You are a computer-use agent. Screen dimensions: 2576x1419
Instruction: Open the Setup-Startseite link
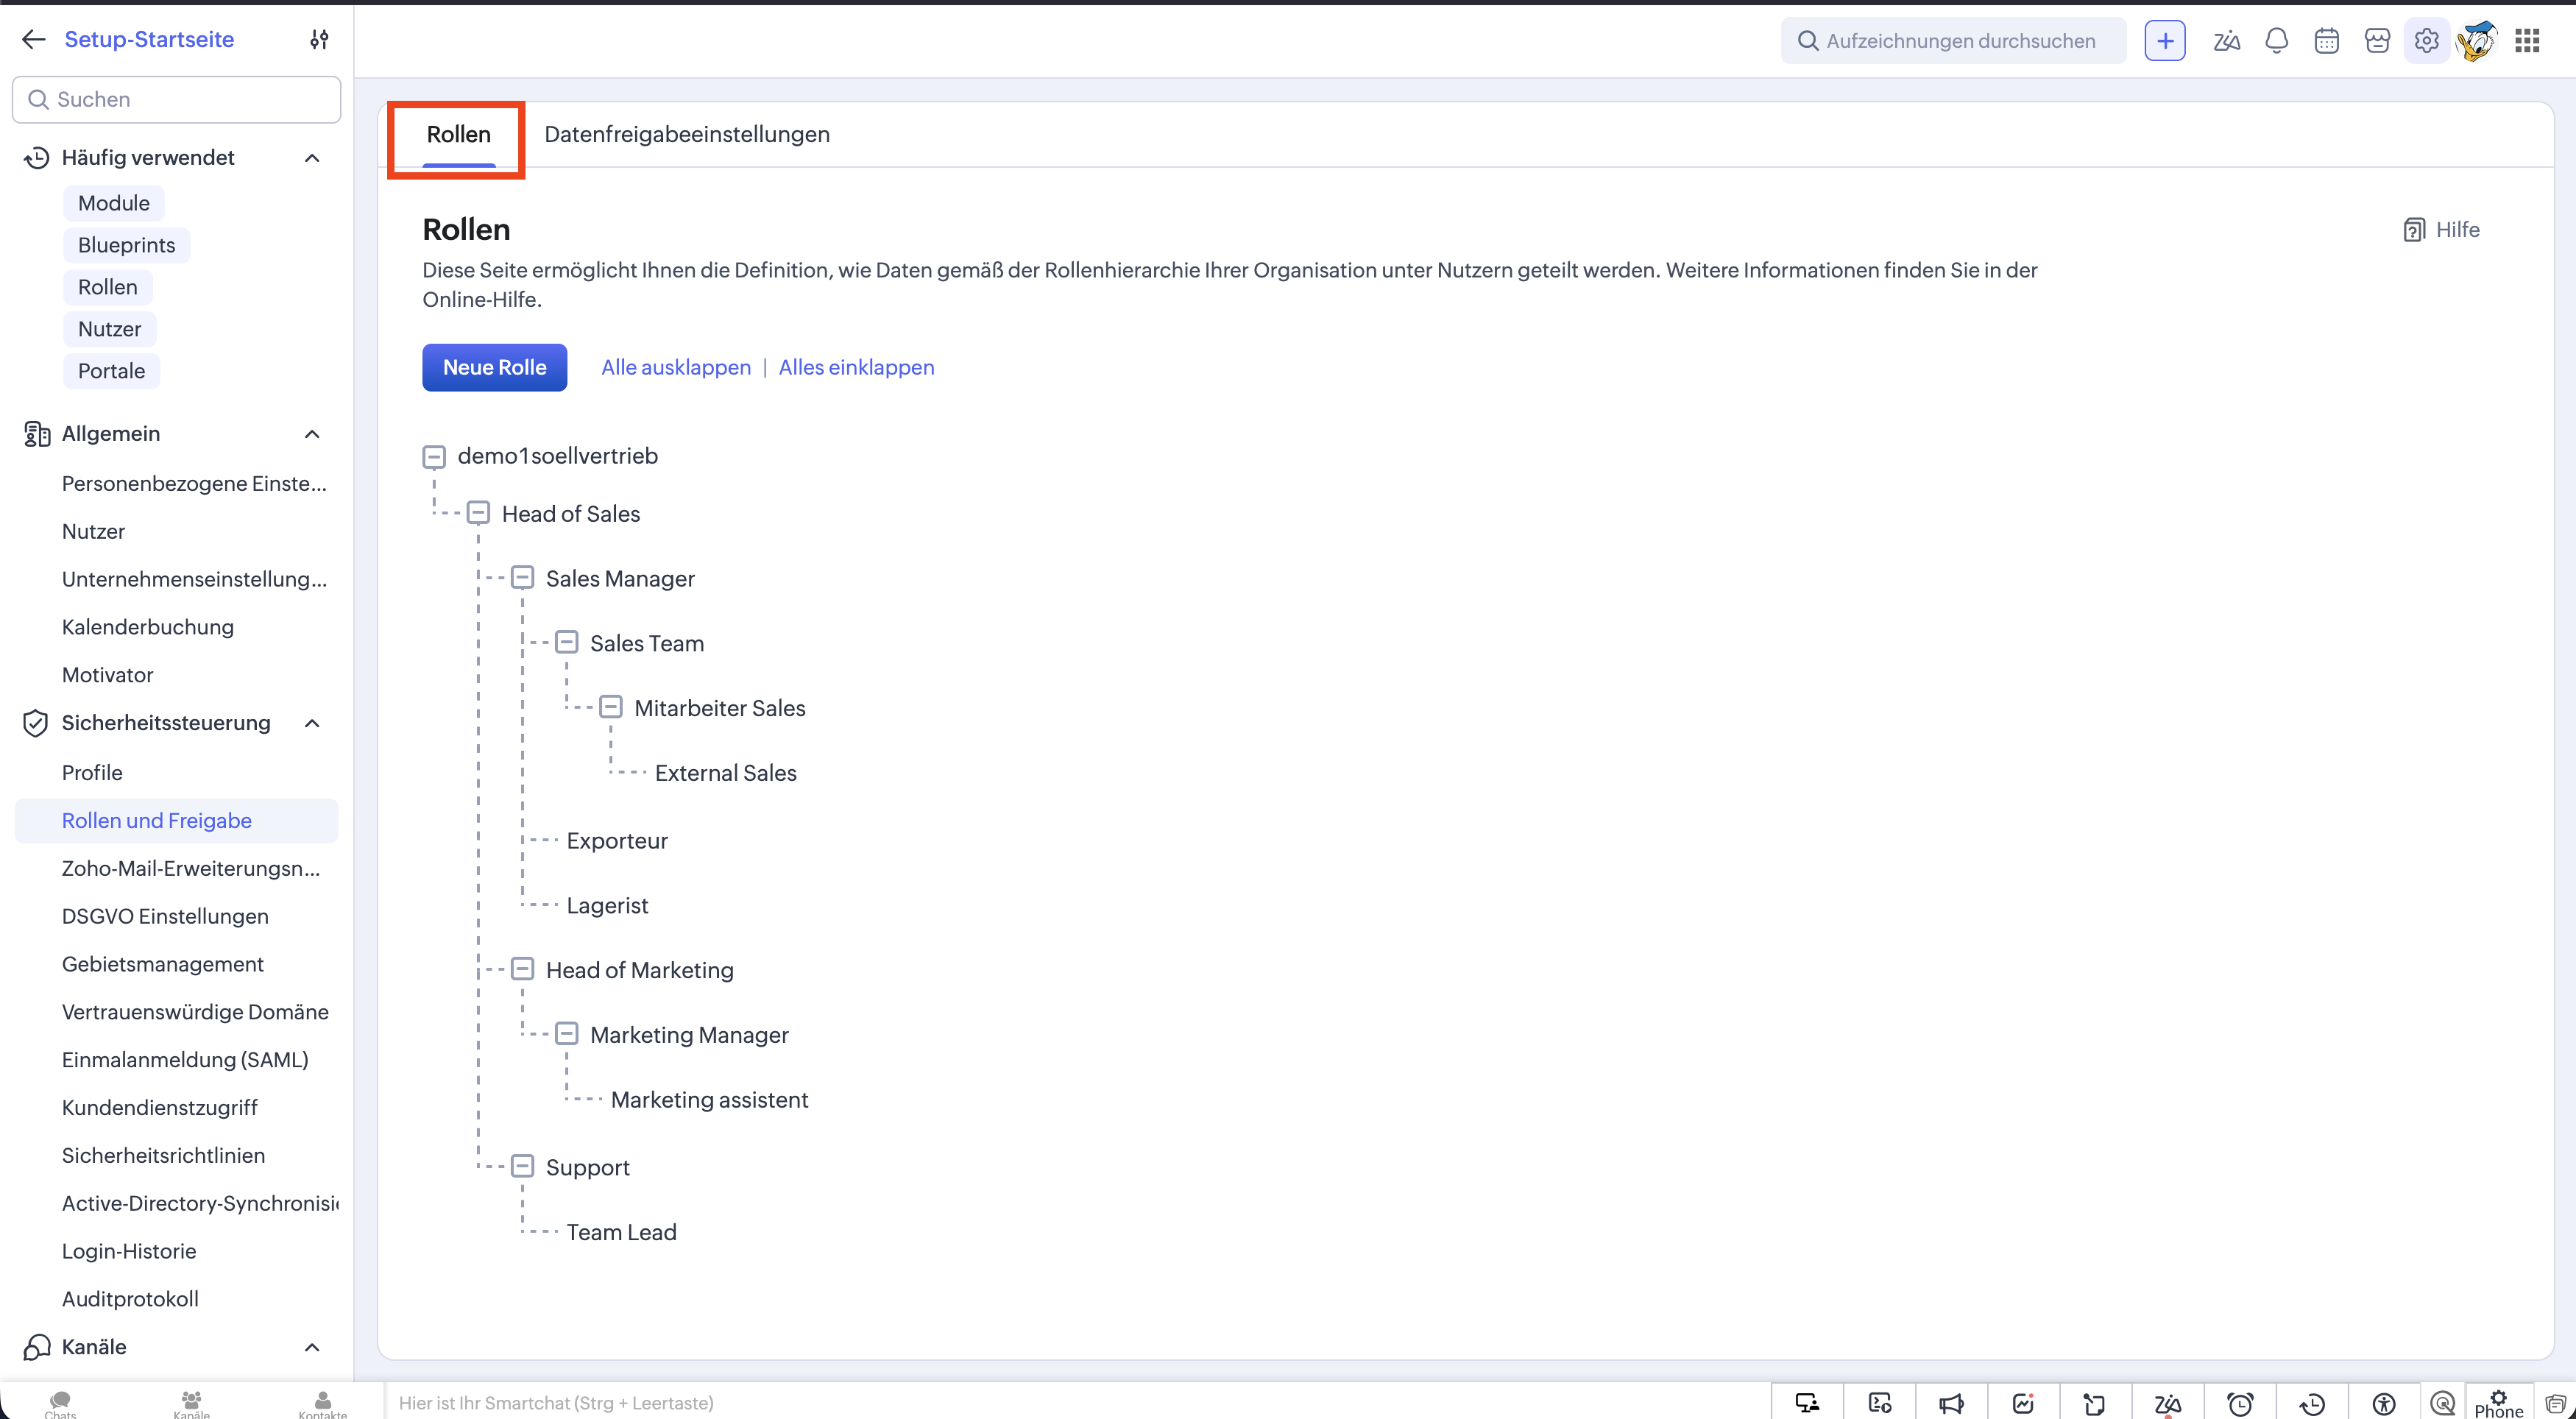149,39
